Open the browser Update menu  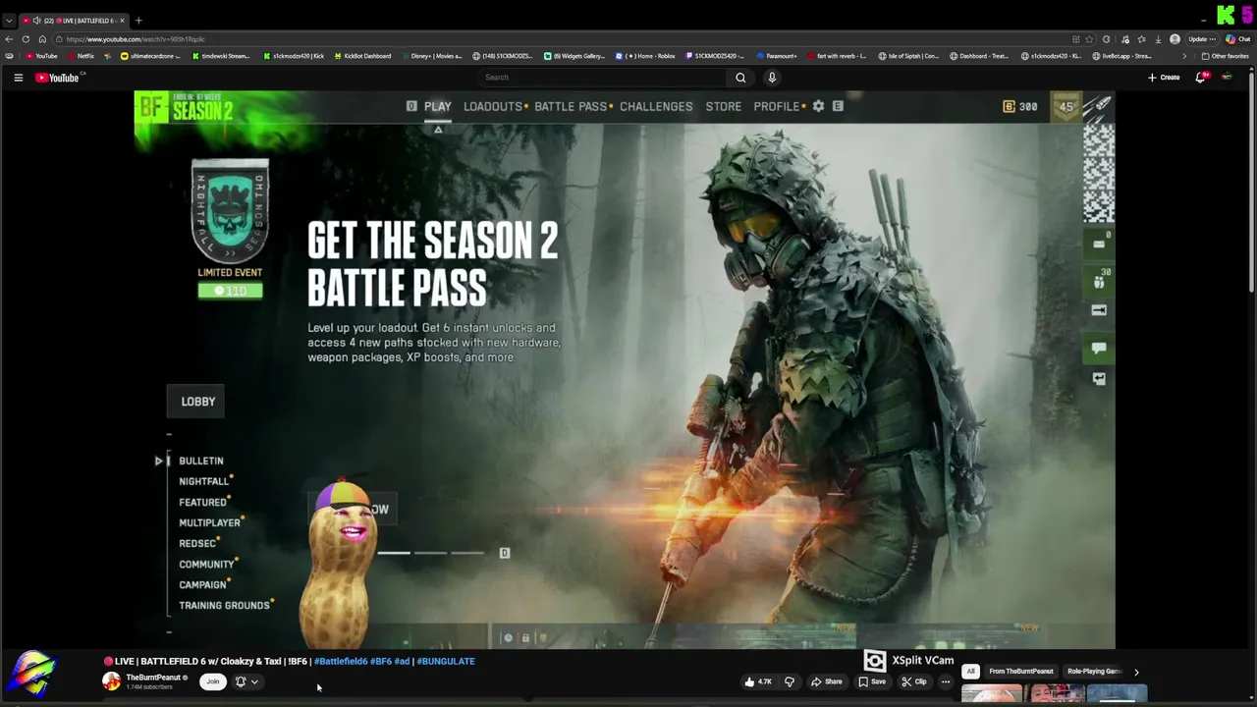1200,39
